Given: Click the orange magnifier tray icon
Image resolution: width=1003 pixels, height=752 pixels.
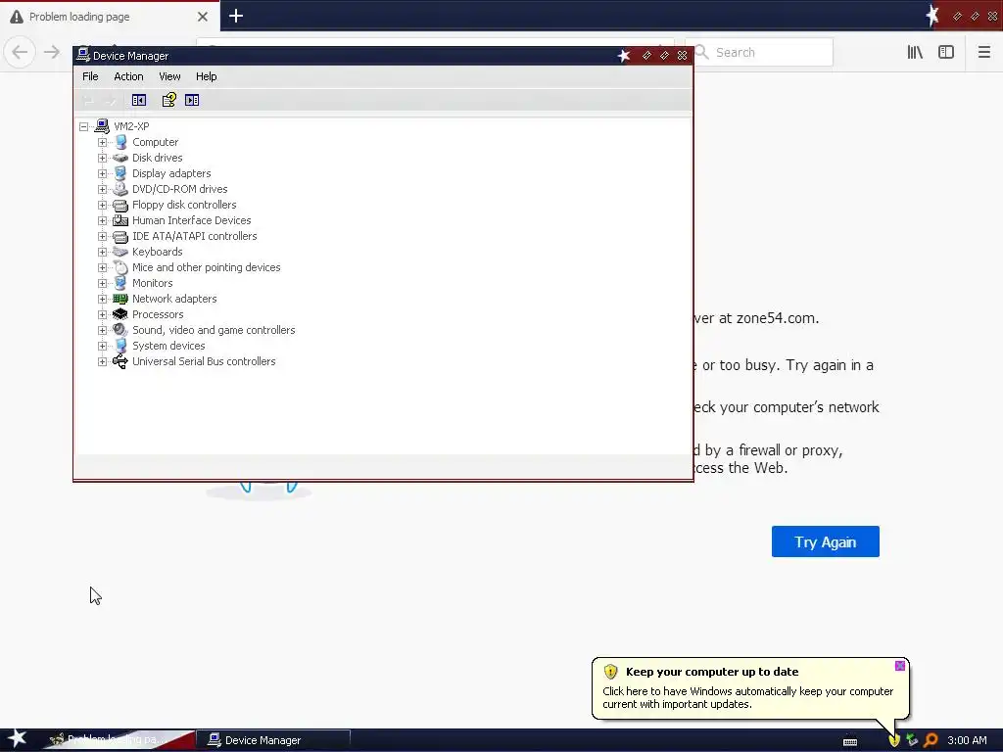Looking at the screenshot, I should 931,740.
